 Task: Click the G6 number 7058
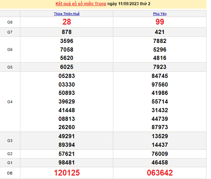[67, 50]
